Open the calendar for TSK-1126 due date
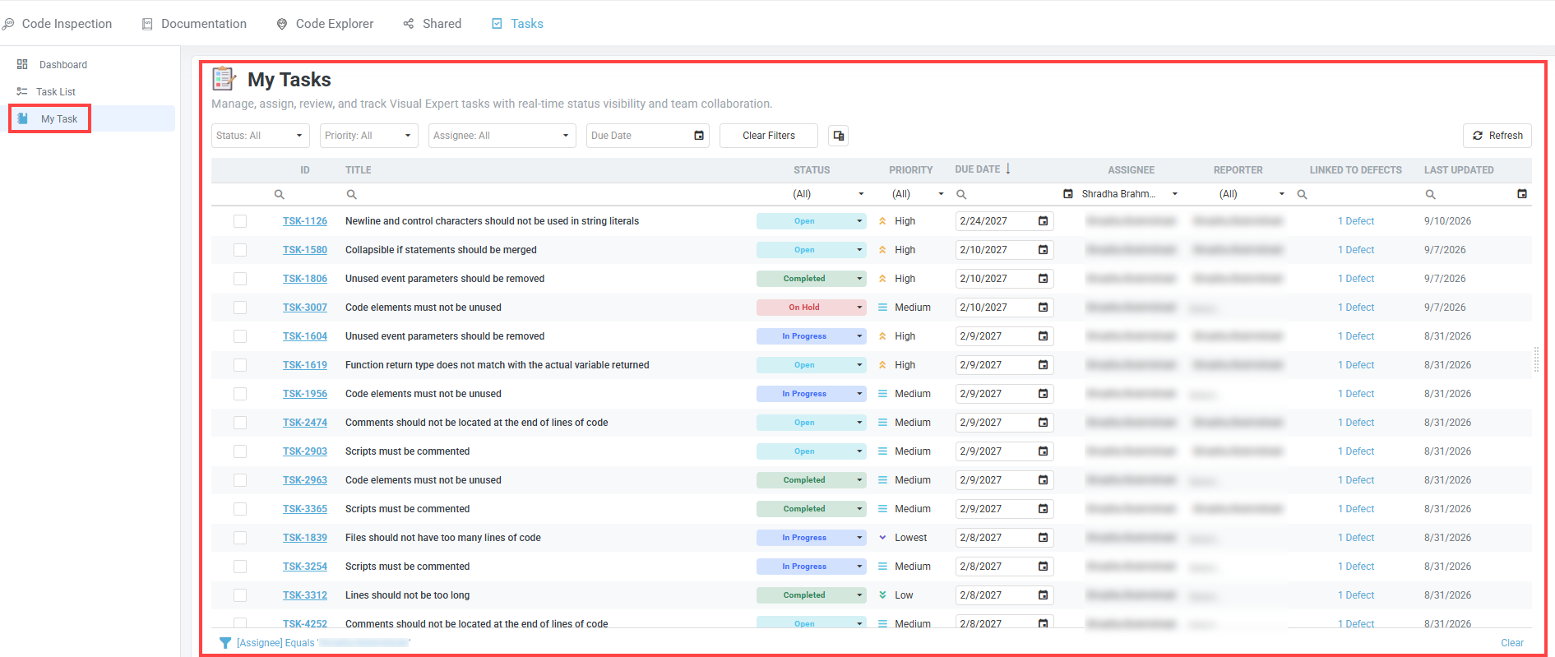Viewport: 1555px width, 657px height. click(1043, 221)
